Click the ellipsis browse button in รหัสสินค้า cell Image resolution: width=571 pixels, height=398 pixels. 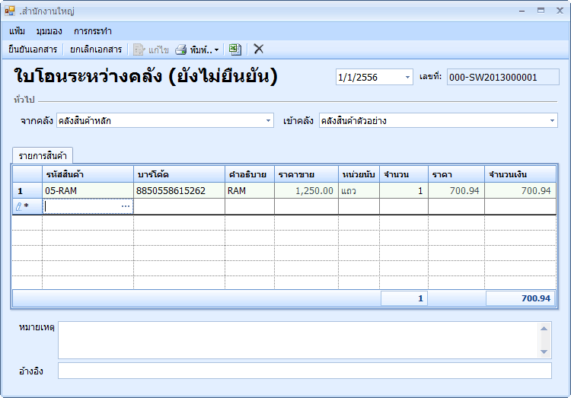[x=126, y=206]
